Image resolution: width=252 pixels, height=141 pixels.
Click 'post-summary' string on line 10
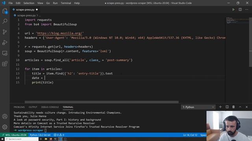(118, 60)
